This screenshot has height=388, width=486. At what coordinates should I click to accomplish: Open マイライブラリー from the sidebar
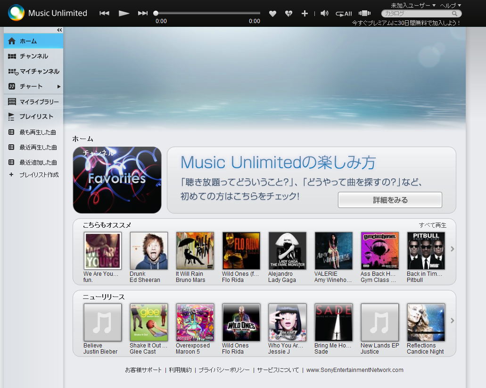click(x=33, y=102)
